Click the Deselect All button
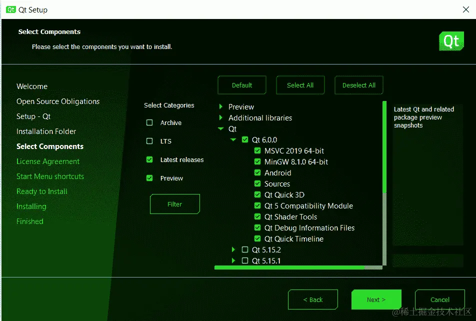476x321 pixels. 359,85
